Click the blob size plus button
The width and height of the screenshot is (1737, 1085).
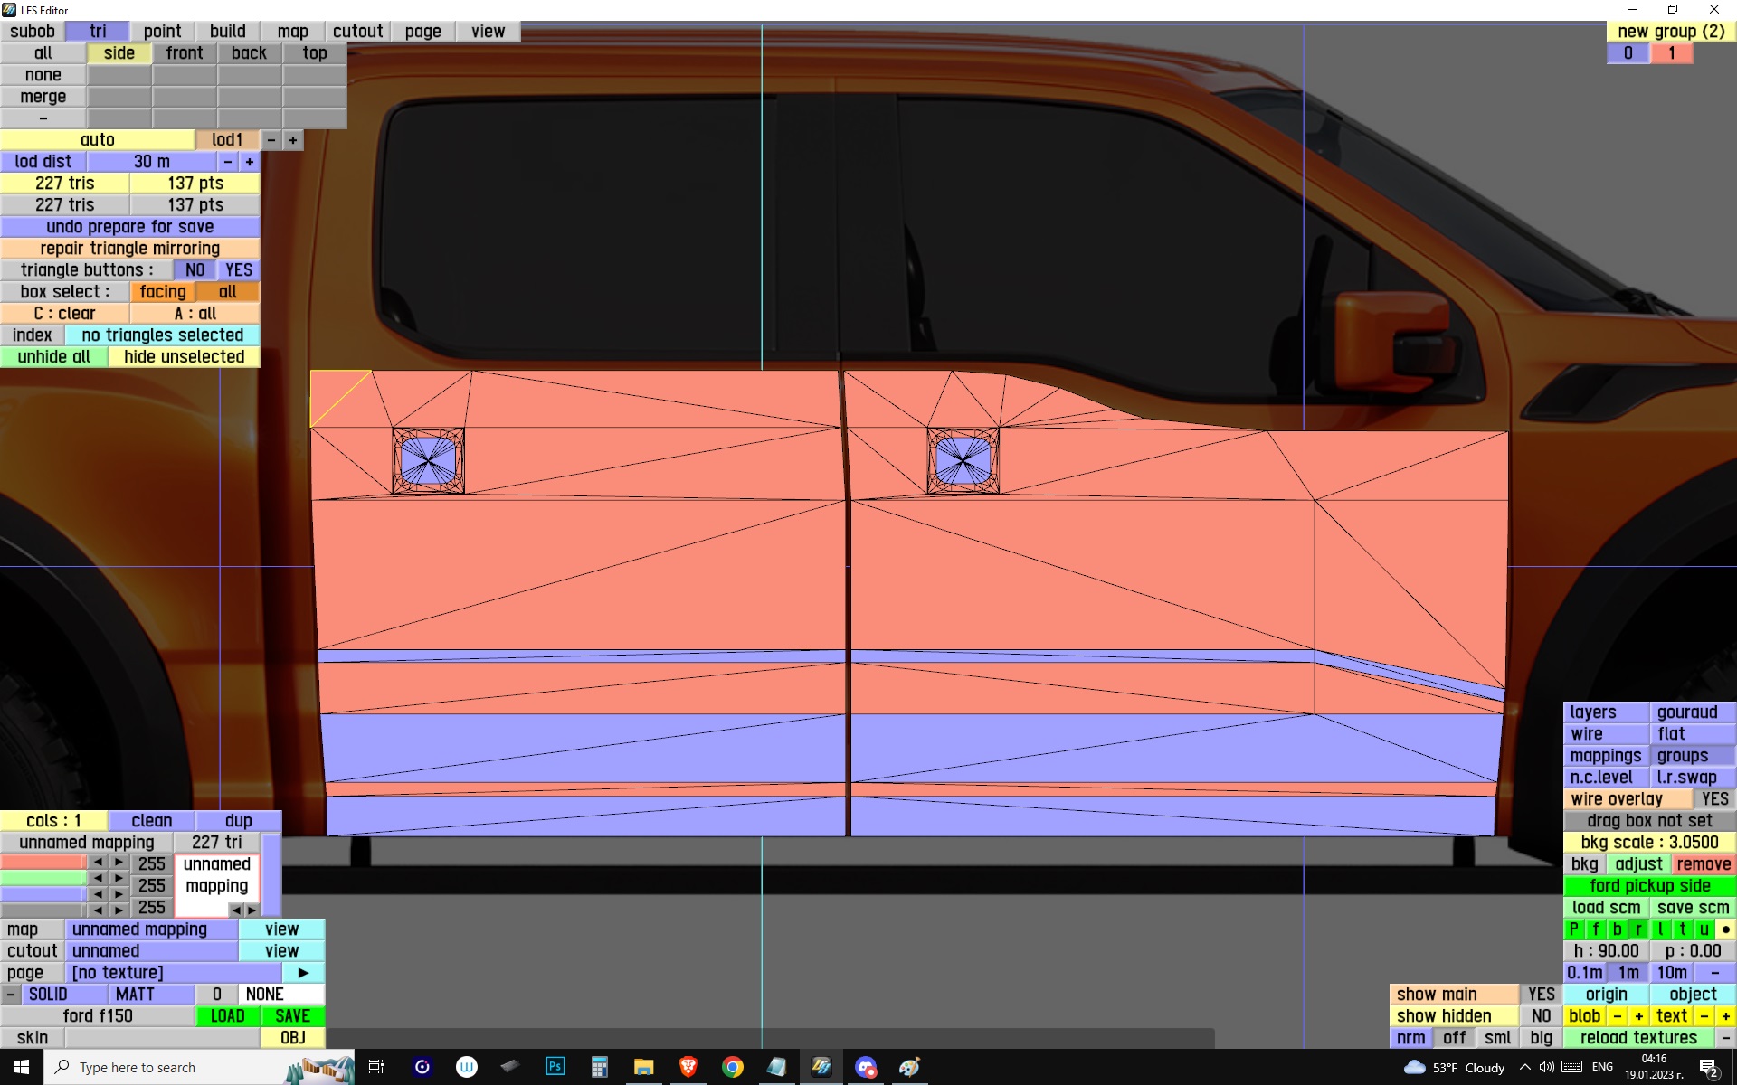tap(1638, 1016)
